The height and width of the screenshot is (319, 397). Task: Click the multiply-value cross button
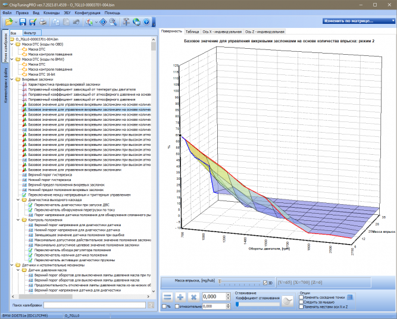tap(193, 297)
